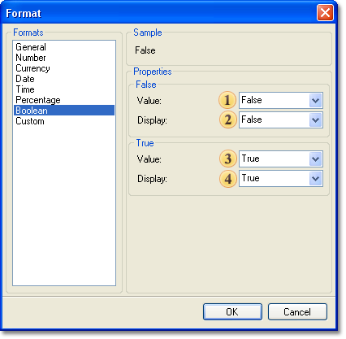
Task: Click the numbered callout icon 4
Action: point(228,179)
